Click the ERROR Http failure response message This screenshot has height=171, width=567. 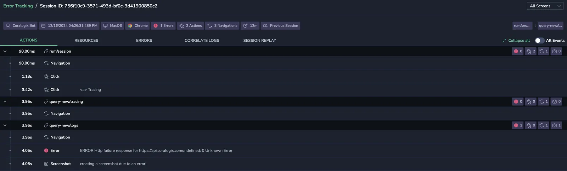click(x=156, y=151)
